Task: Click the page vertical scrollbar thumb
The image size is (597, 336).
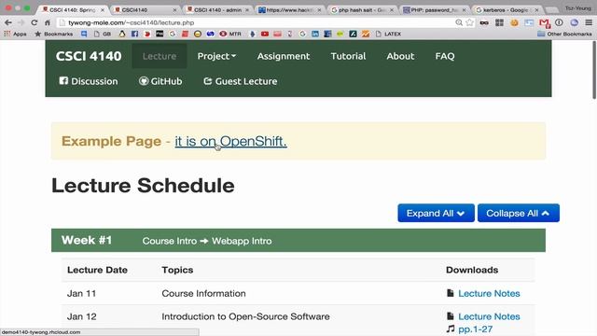Action: pos(594,71)
